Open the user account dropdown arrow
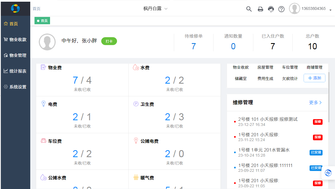Screen dimensions: 335x189 pyautogui.click(x=330, y=10)
